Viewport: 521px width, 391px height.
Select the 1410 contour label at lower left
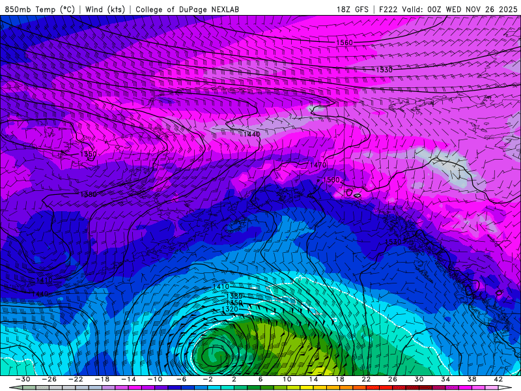44,280
